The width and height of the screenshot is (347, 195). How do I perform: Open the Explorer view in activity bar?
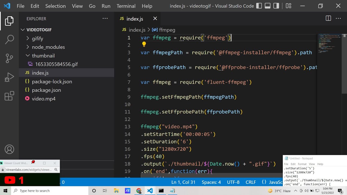pos(9,21)
